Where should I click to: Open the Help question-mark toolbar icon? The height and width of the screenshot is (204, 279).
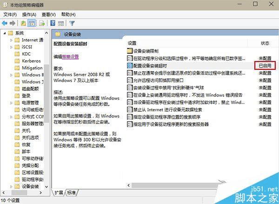point(53,23)
